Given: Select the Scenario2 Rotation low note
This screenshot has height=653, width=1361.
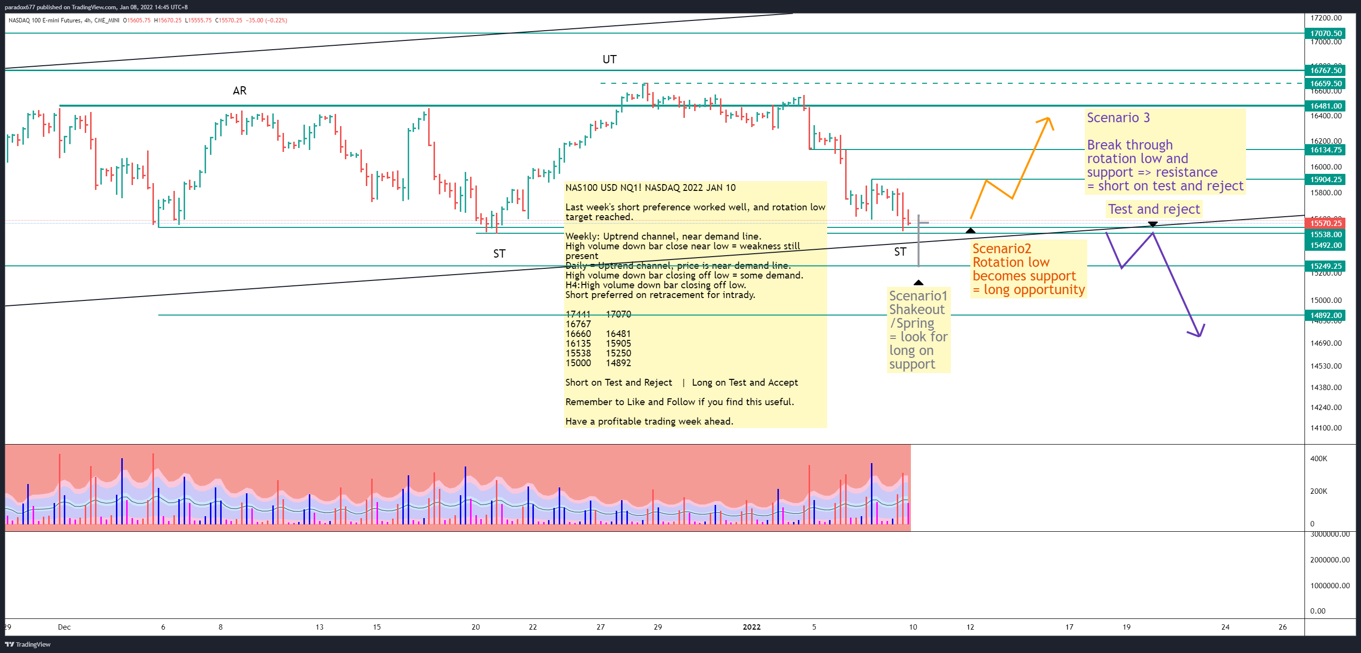Looking at the screenshot, I should pos(1028,269).
